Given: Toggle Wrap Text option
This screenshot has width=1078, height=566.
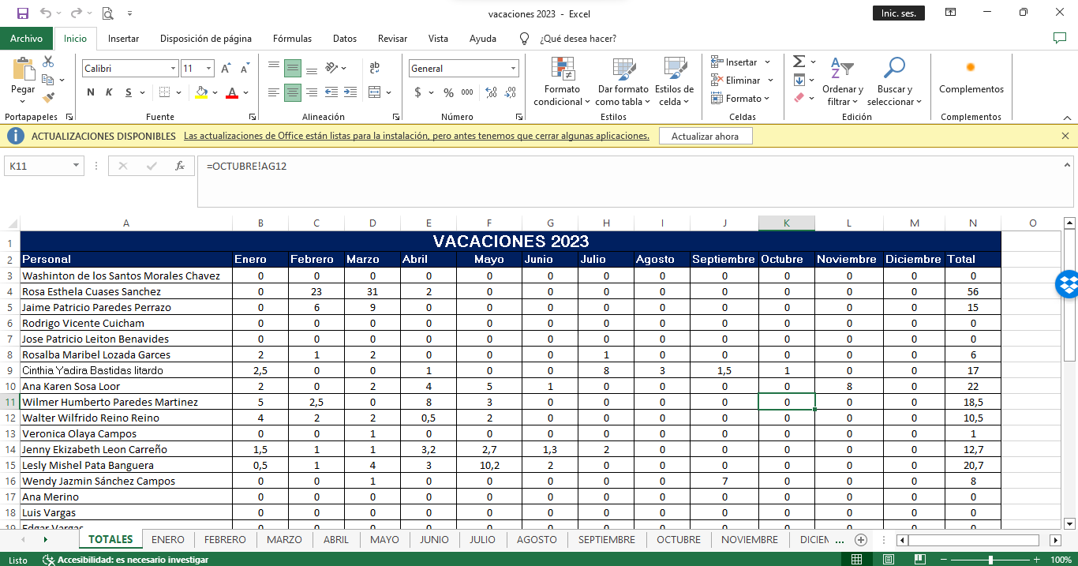Looking at the screenshot, I should click(374, 69).
